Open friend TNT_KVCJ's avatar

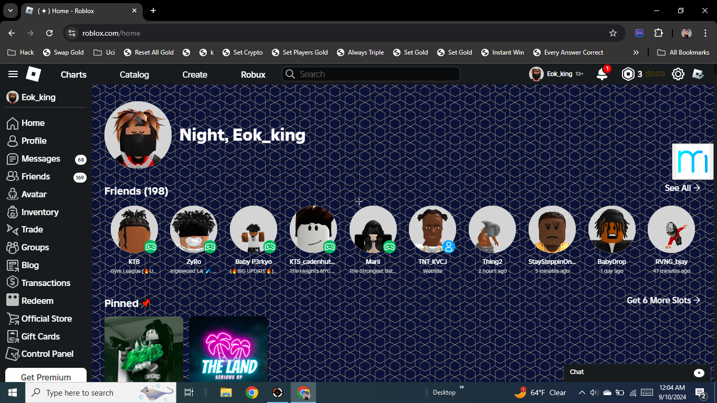pyautogui.click(x=433, y=229)
